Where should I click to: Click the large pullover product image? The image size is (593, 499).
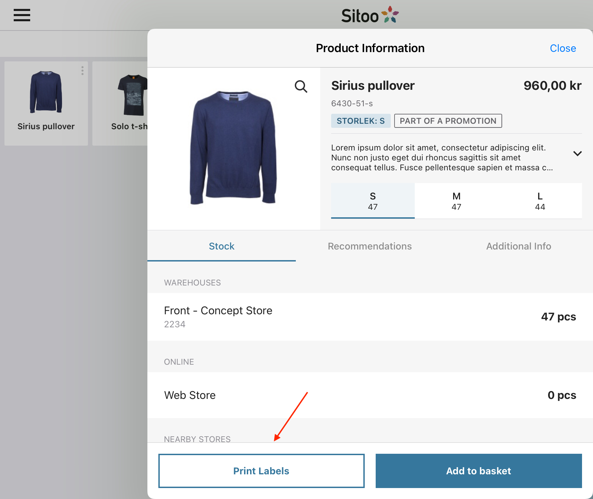[x=233, y=147]
